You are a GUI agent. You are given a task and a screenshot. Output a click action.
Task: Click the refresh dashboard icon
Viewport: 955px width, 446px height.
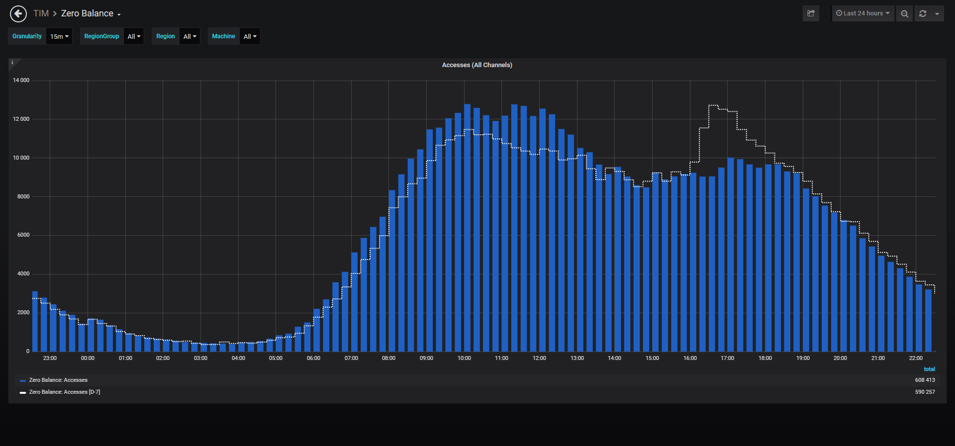tap(923, 13)
